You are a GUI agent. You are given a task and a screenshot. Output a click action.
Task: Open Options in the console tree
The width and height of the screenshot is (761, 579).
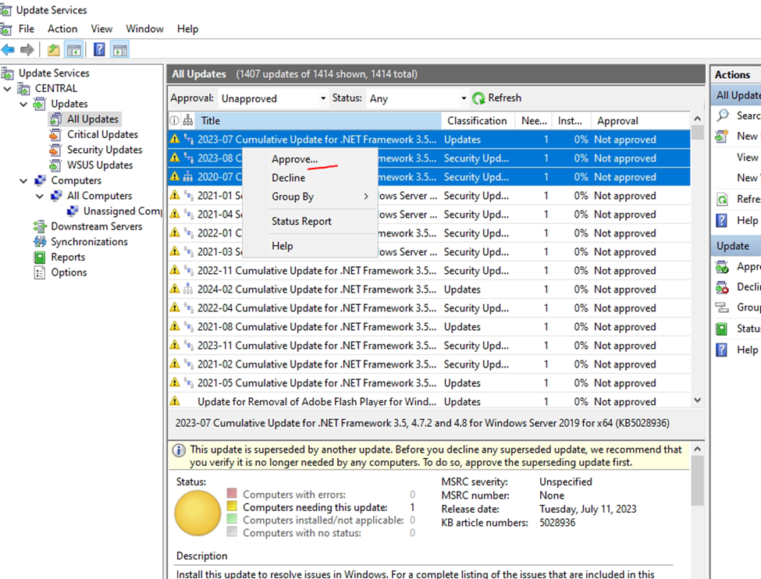click(x=69, y=272)
